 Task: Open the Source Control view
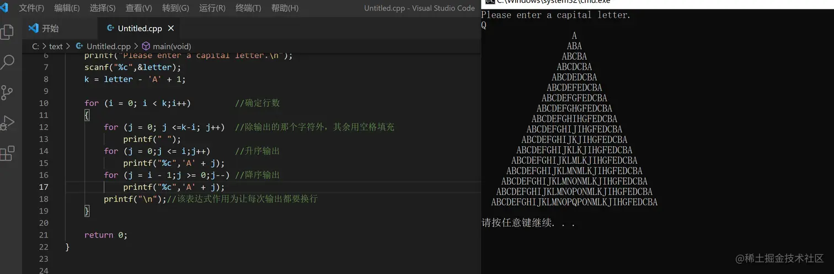[x=7, y=92]
